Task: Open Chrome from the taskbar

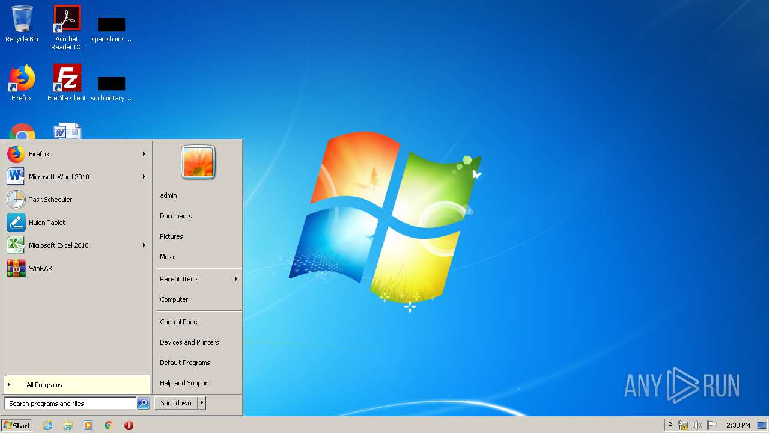Action: coord(109,425)
